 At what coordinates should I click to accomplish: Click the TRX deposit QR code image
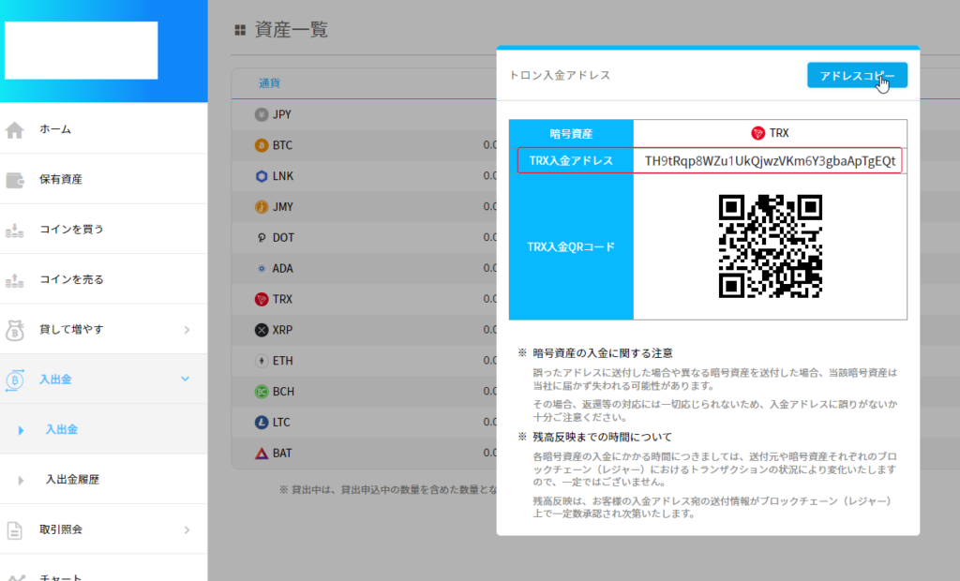click(770, 246)
